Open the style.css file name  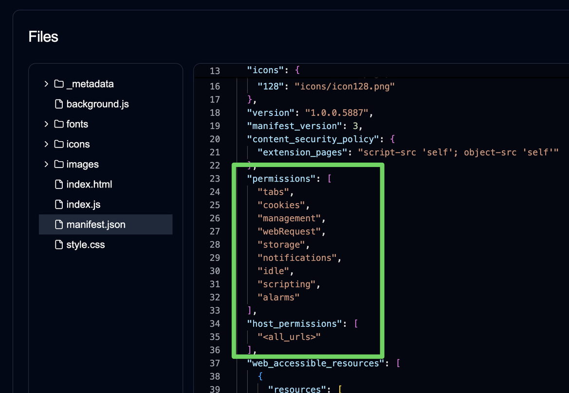[x=86, y=245]
